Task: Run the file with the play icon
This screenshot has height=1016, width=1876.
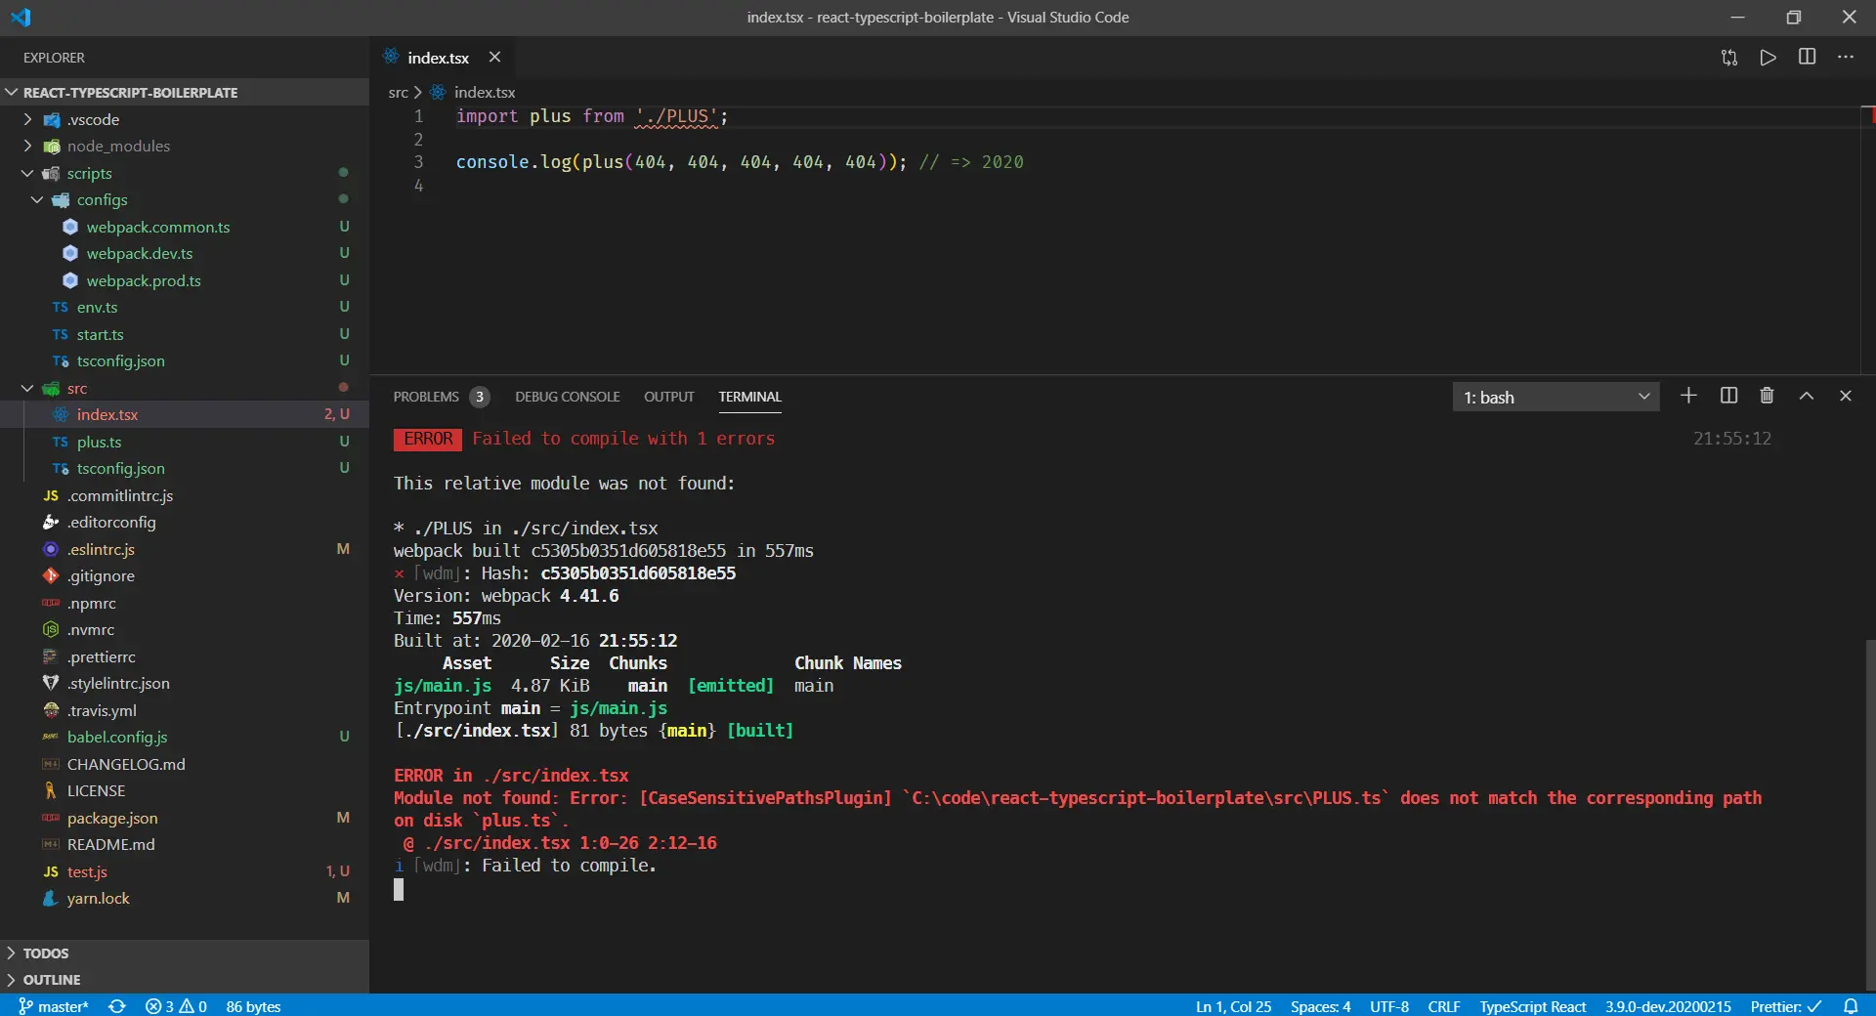Action: [x=1769, y=58]
